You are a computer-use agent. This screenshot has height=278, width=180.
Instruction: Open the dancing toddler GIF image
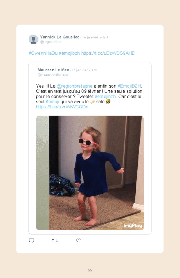tap(90, 173)
